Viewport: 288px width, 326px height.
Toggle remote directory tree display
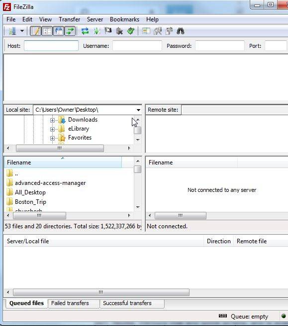coord(59,31)
